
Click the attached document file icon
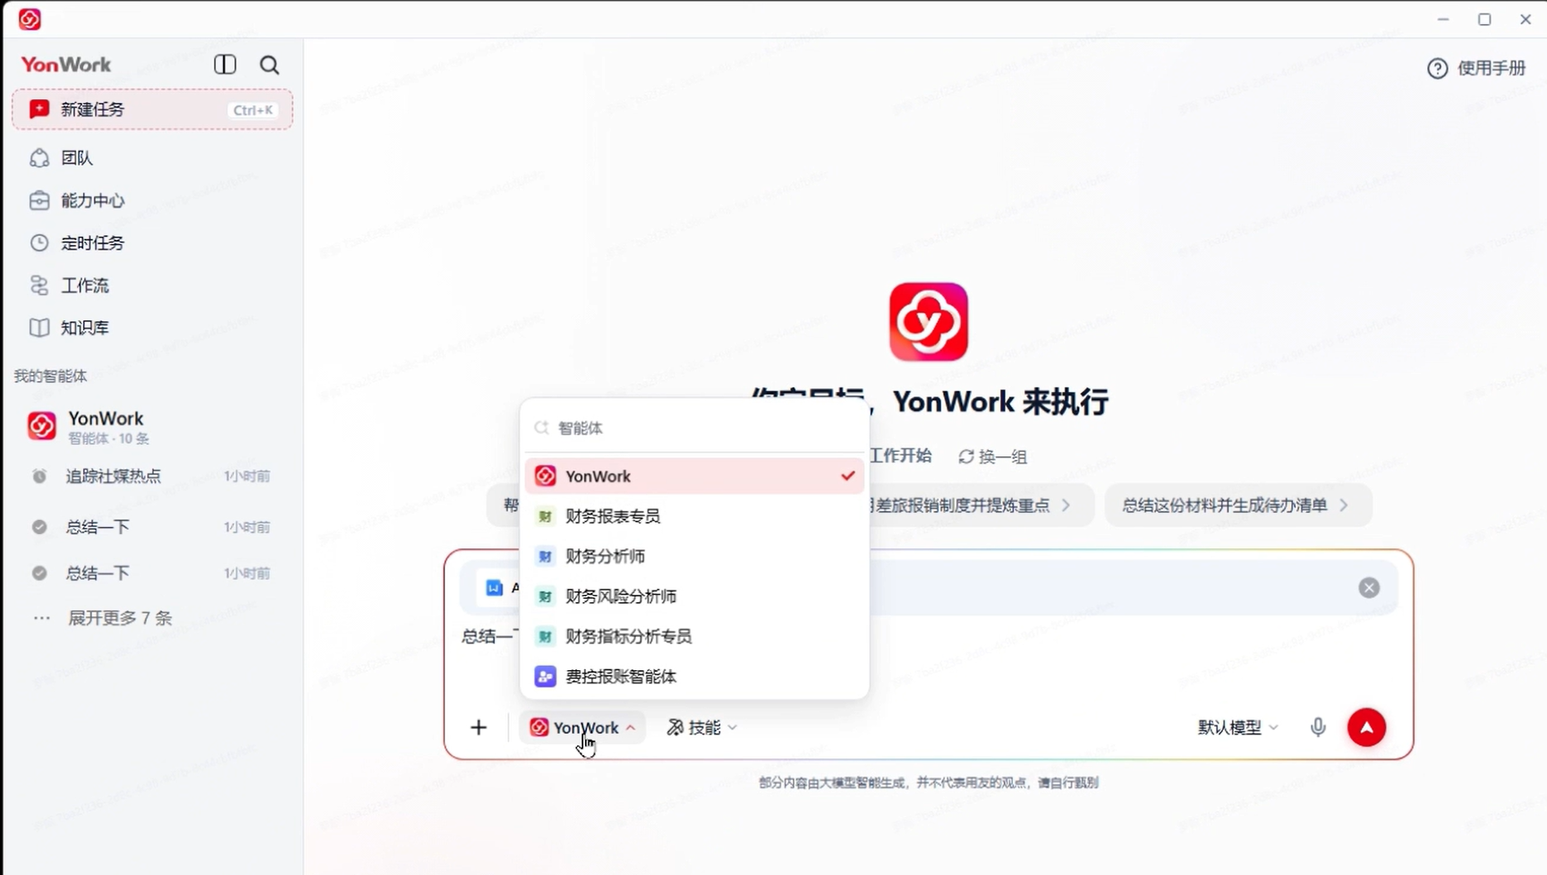(494, 588)
